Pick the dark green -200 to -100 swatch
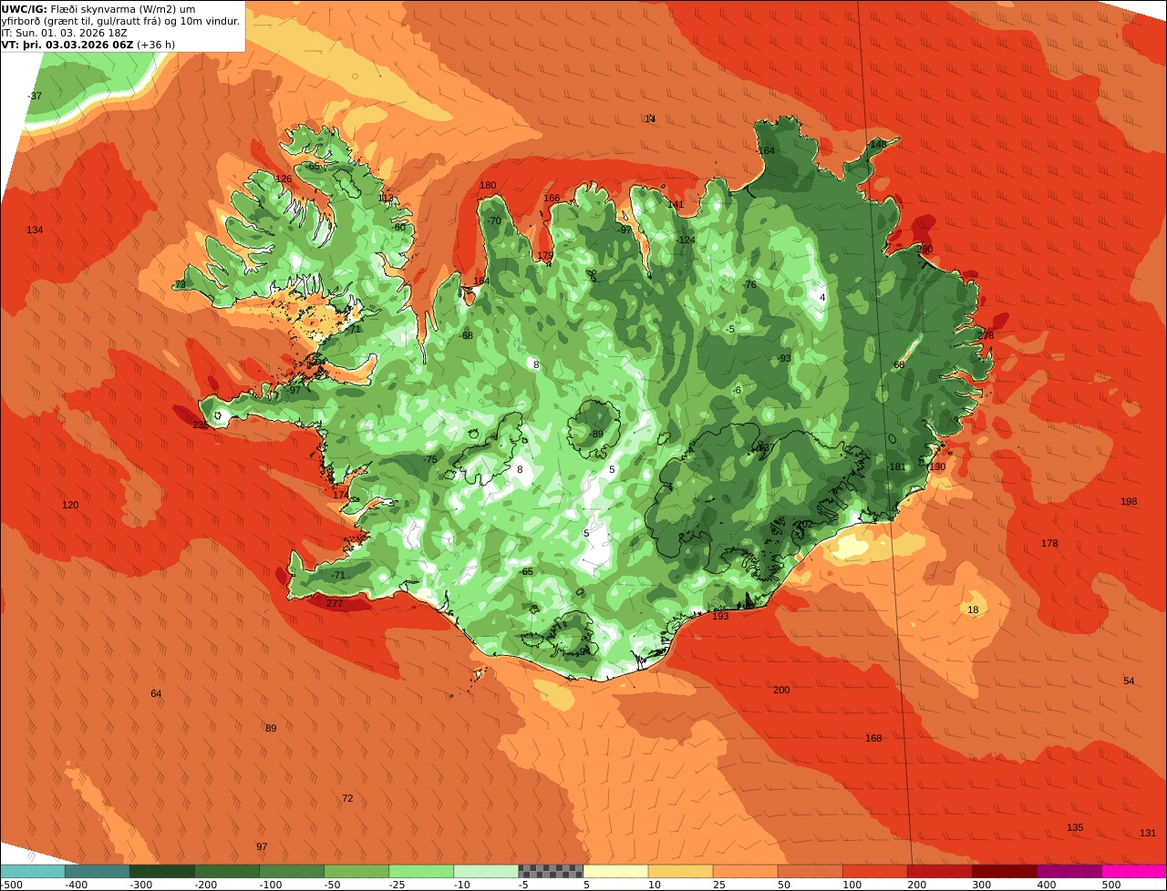 click(227, 871)
